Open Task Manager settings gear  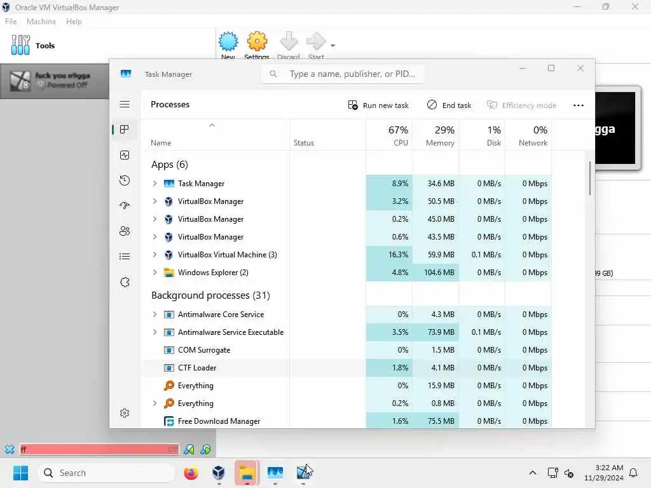125,413
